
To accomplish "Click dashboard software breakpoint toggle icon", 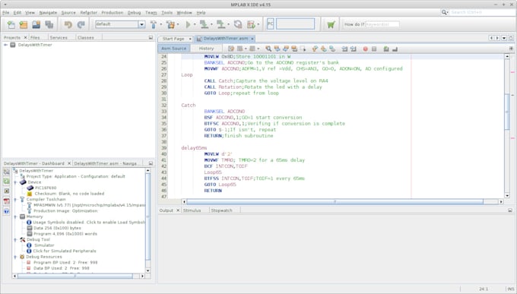I will [x=7, y=191].
